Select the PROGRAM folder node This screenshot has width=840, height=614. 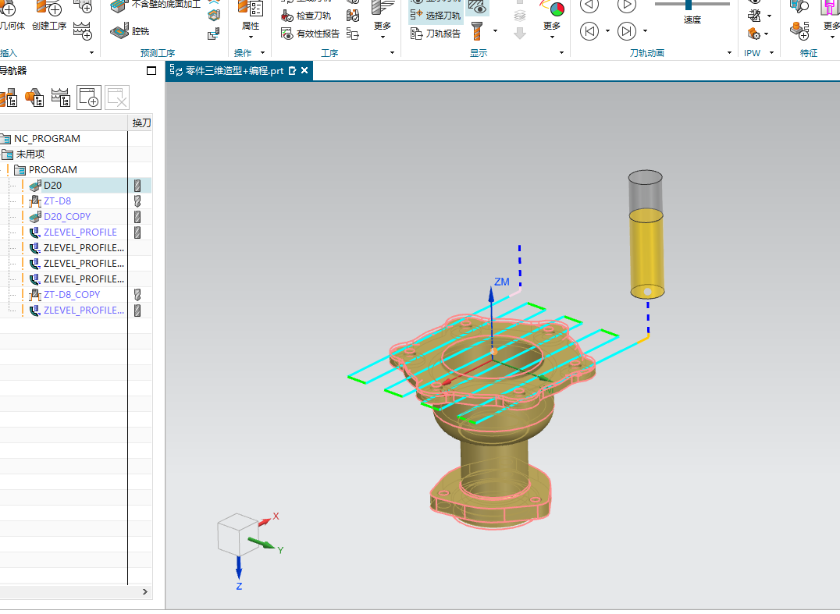click(x=52, y=170)
